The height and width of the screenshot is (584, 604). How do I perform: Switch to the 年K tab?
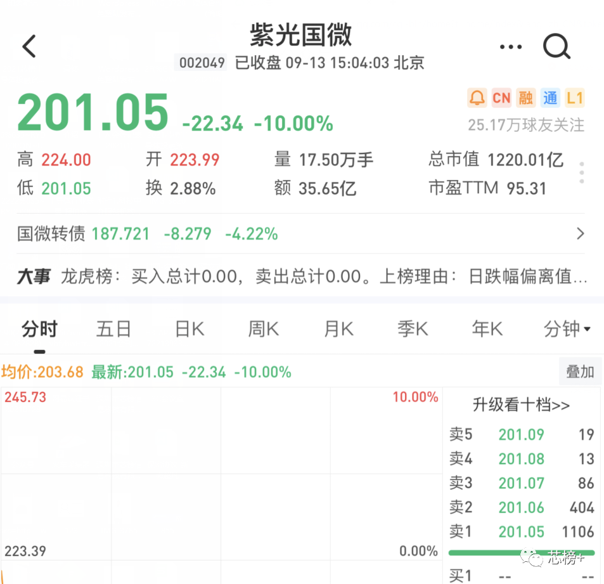point(487,329)
